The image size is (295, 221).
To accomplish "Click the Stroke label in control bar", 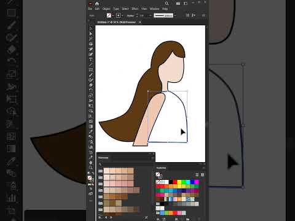I will coord(130,15).
